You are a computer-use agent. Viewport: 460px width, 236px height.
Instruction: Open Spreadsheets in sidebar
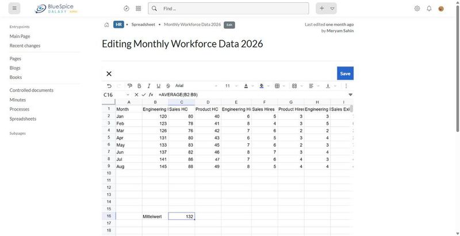click(23, 119)
